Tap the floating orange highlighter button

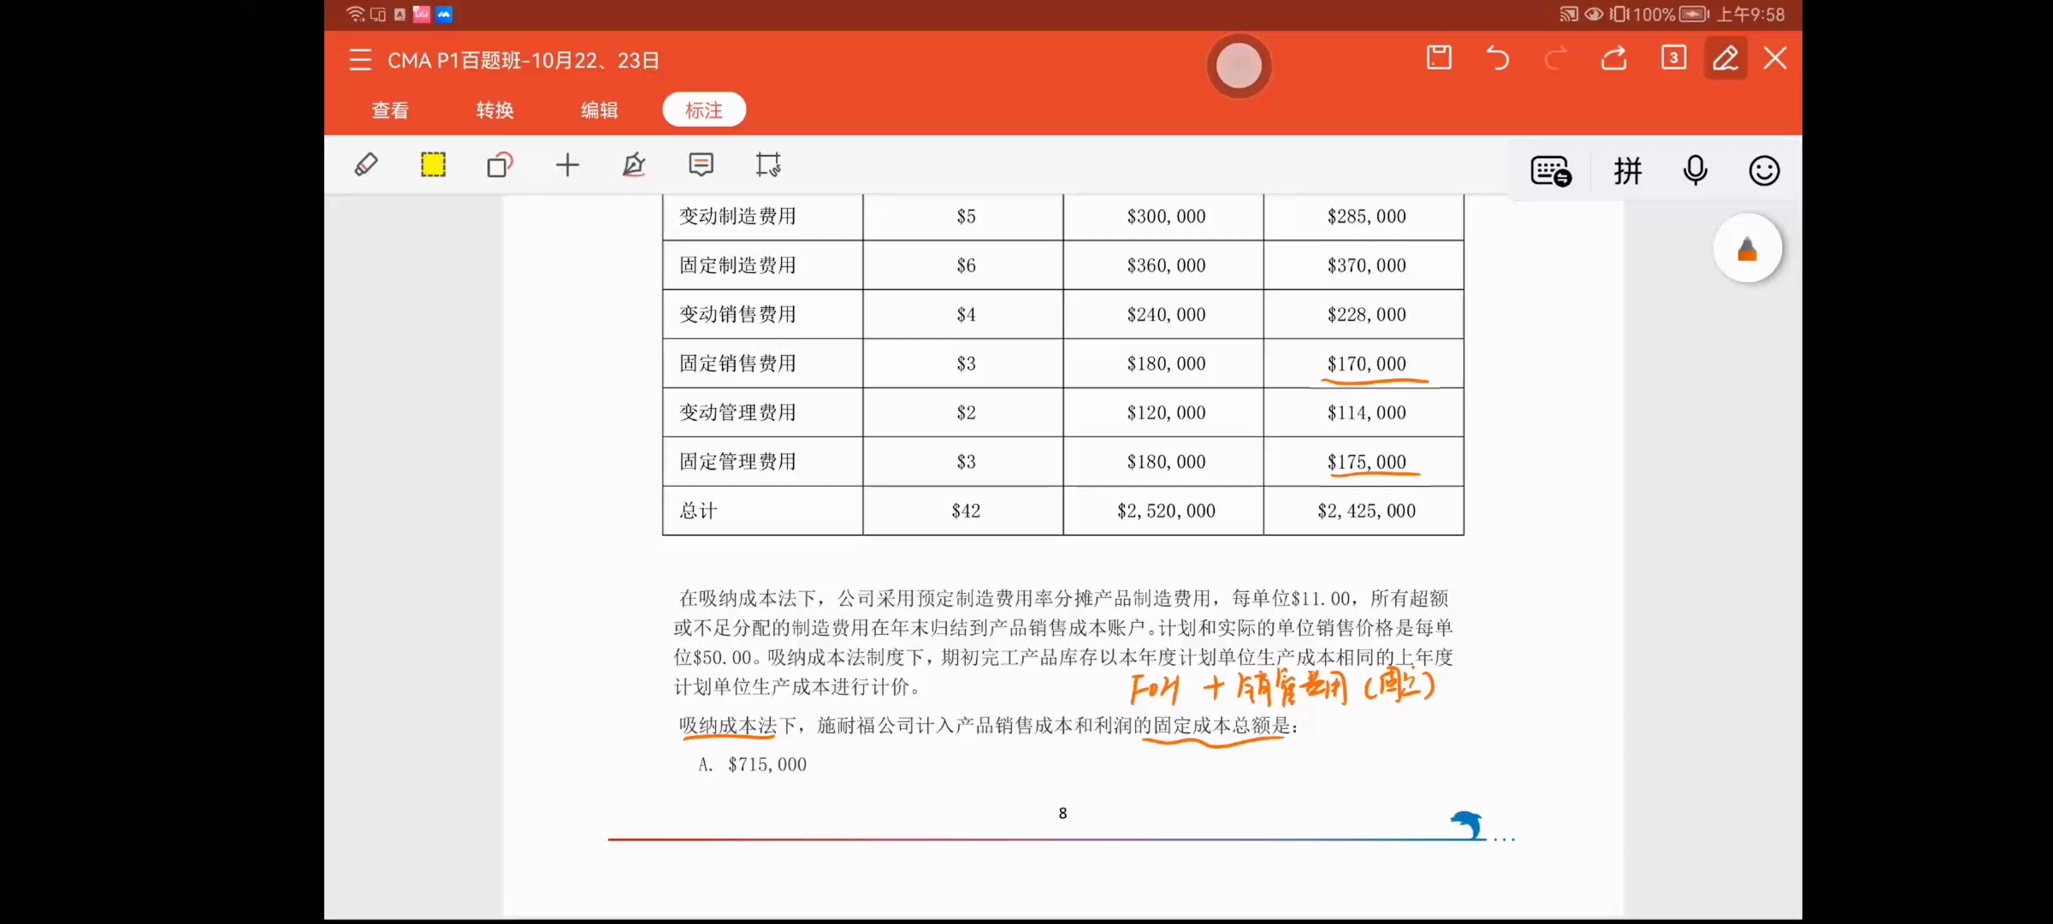coord(1747,249)
